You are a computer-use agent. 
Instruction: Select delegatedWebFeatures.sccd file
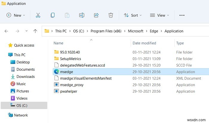82,65
